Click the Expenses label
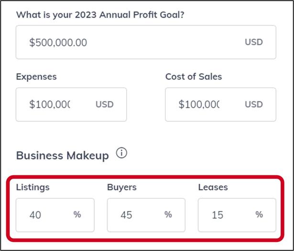 [x=36, y=77]
